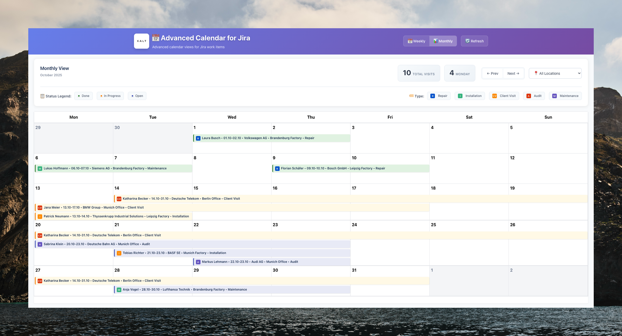This screenshot has height=336, width=622.
Task: Open the All Locations dropdown
Action: (x=555, y=73)
